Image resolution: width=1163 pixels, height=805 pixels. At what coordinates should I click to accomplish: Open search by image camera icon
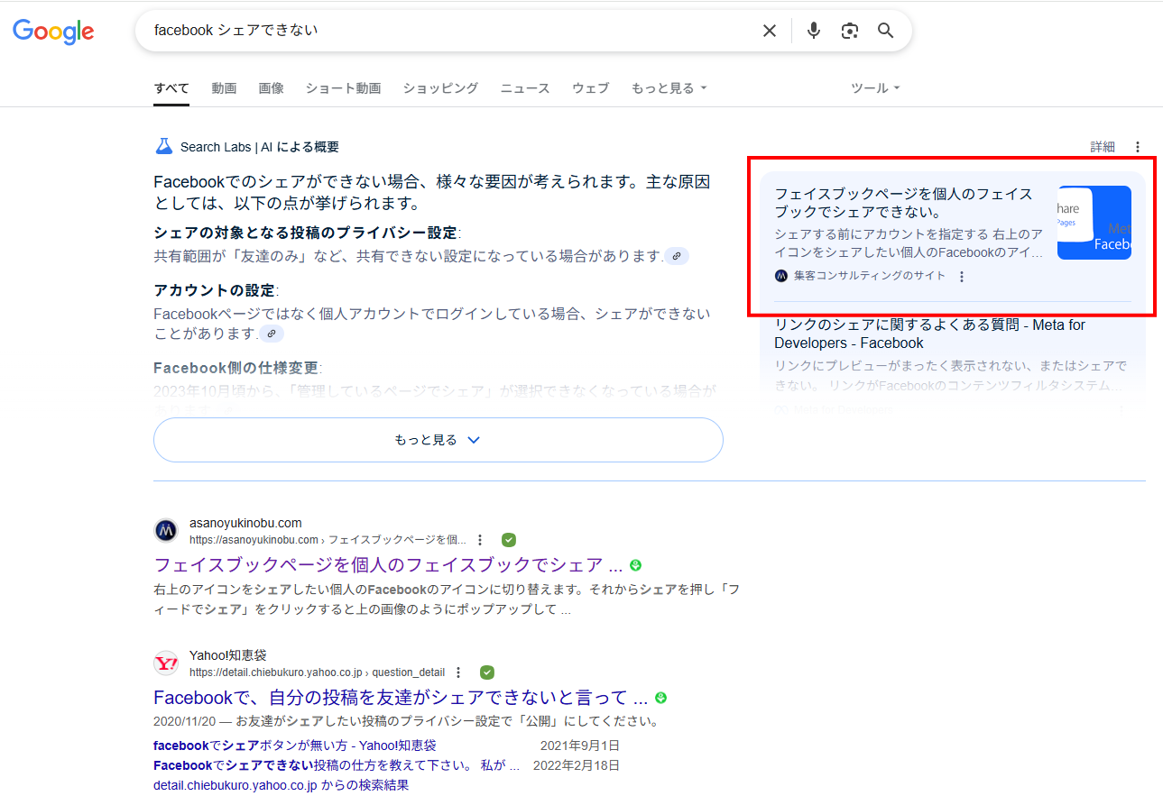point(850,31)
